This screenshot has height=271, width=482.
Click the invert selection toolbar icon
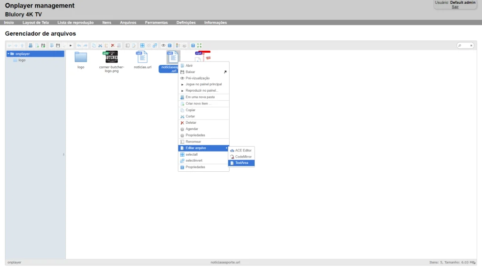pos(155,46)
